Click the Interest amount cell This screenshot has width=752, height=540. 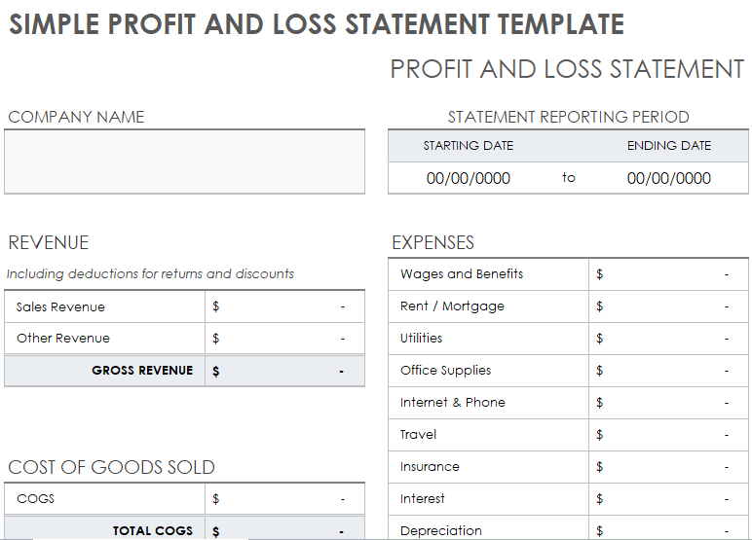pos(668,499)
